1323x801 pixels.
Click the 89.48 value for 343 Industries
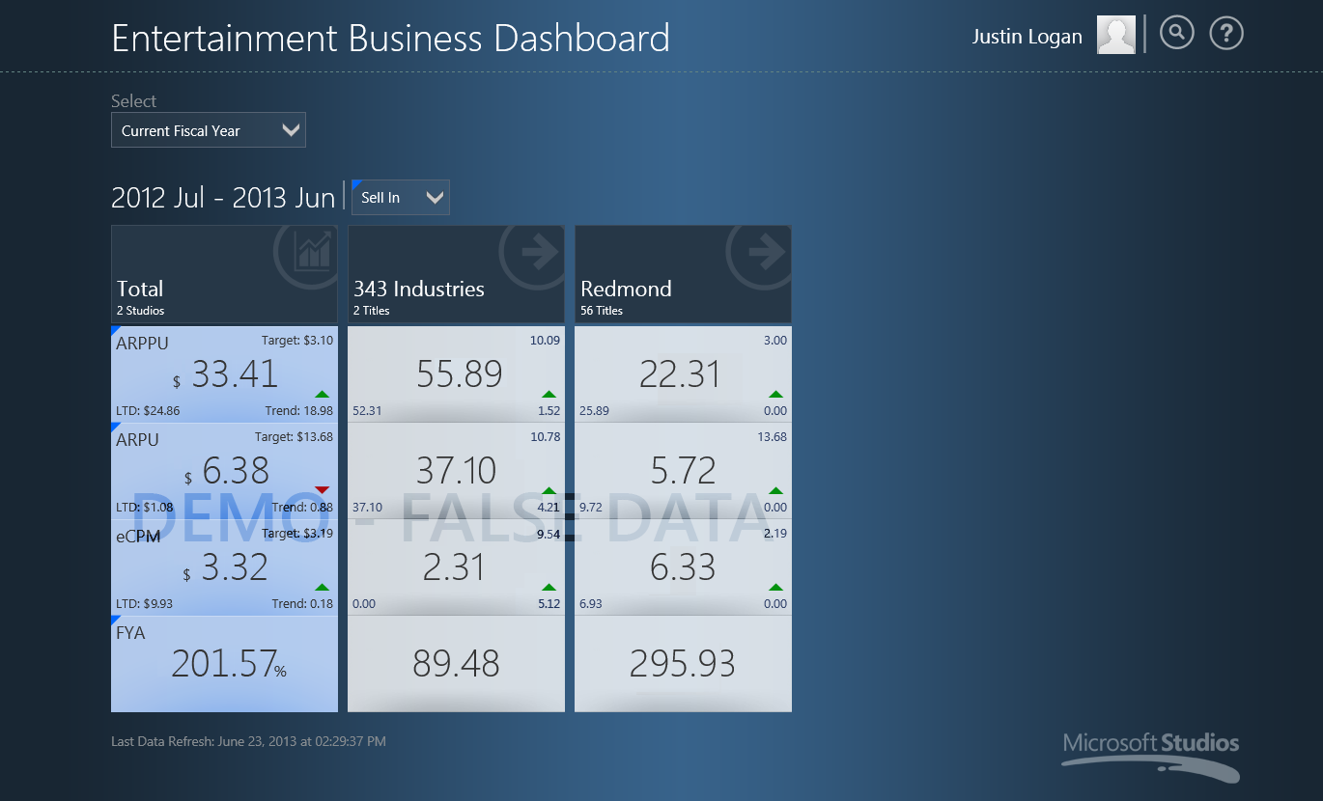tap(456, 663)
